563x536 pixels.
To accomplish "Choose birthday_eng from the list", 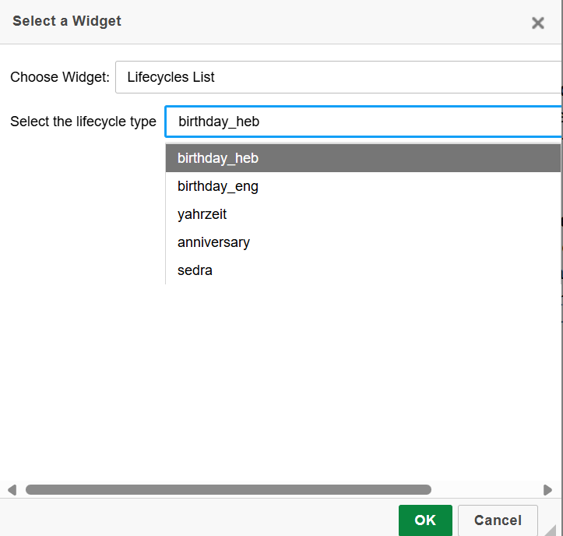I will coord(218,186).
